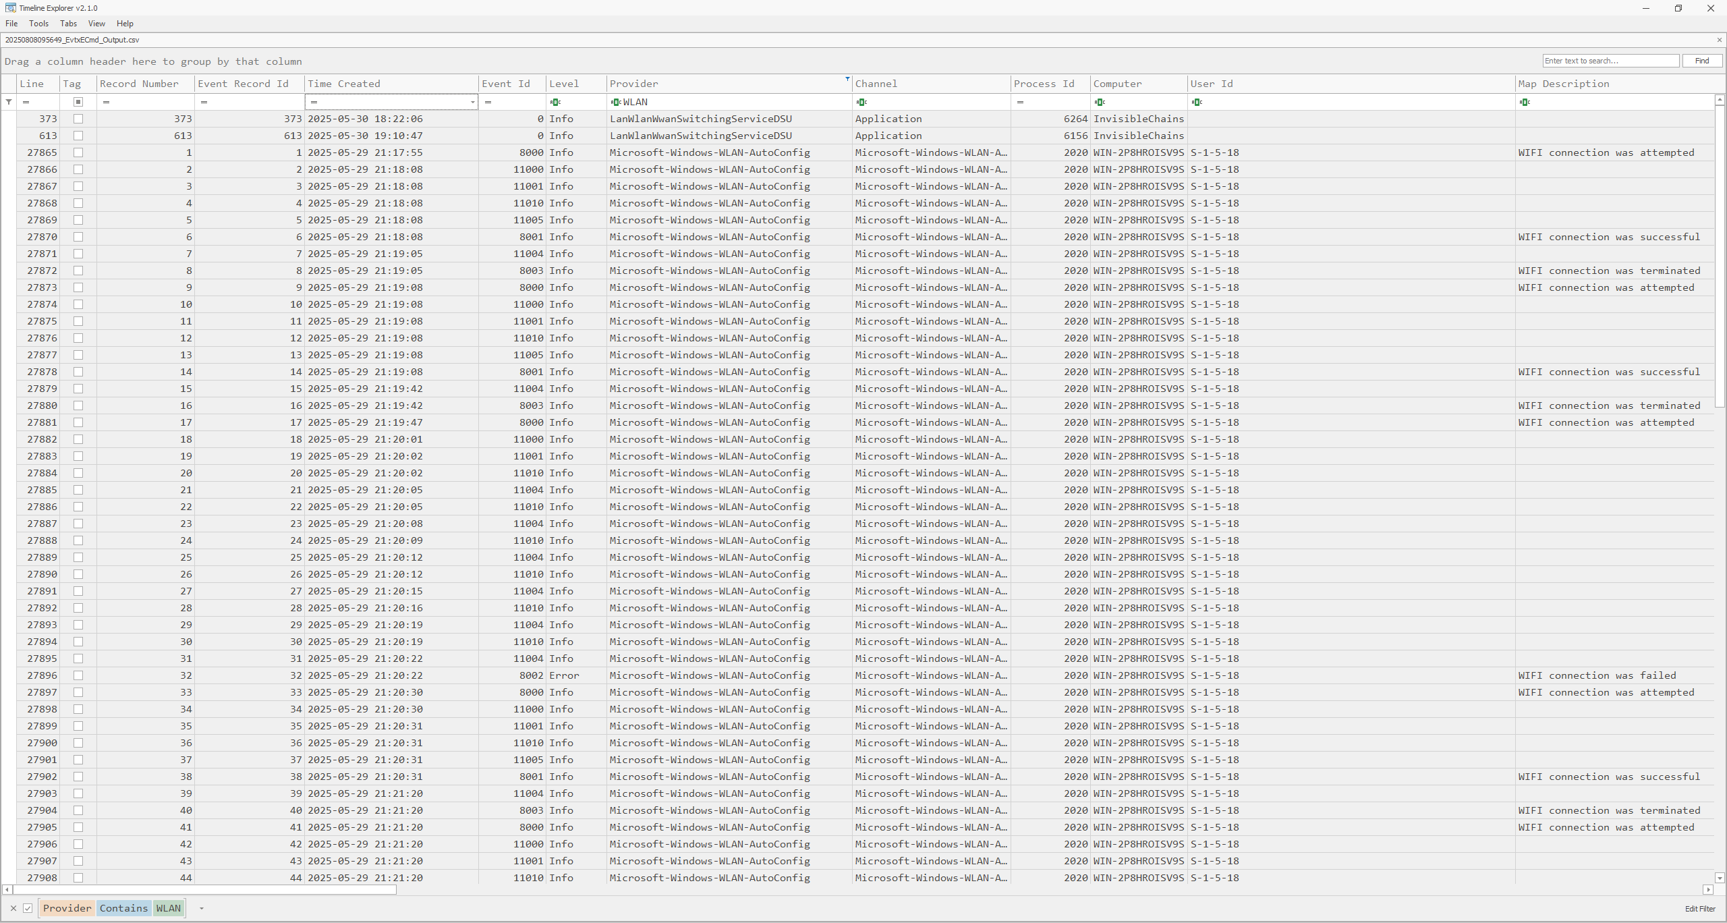The image size is (1727, 923).
Task: Click the Level column ABC filter operator icon
Action: pyautogui.click(x=555, y=102)
